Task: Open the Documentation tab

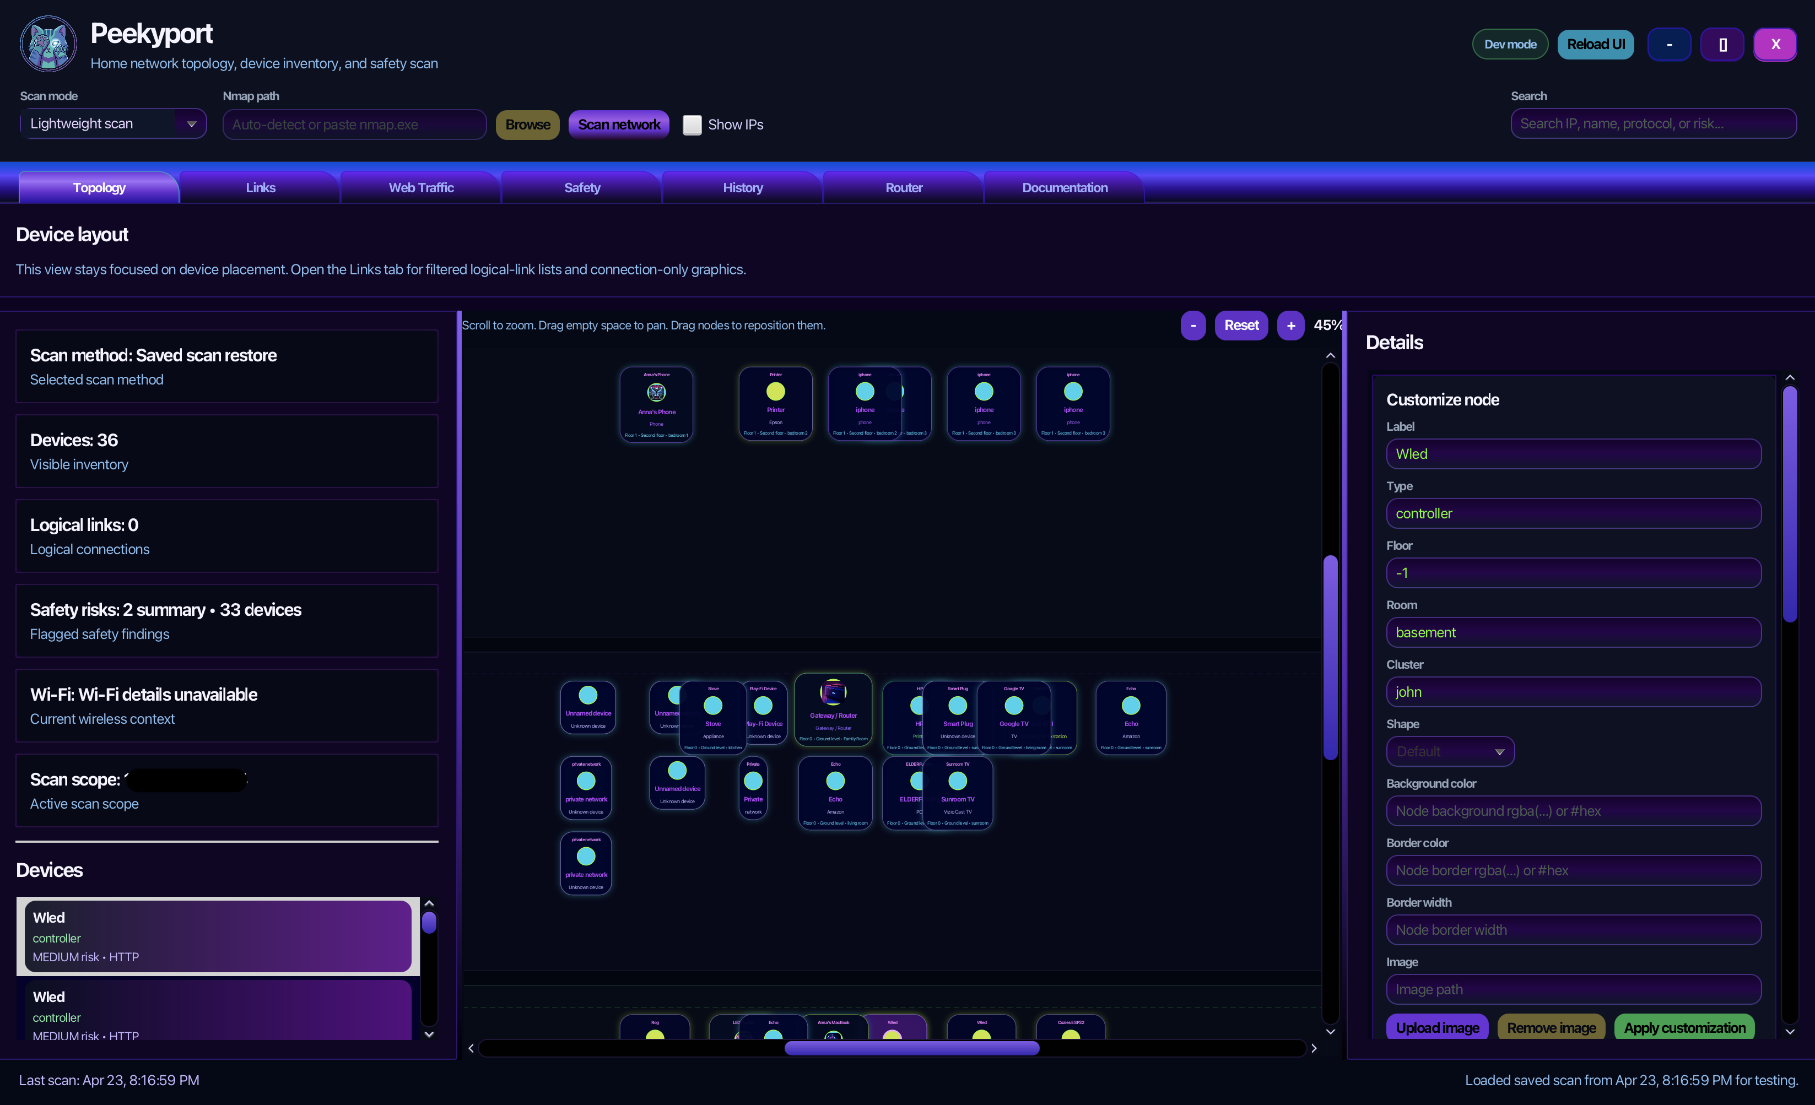Action: coord(1065,187)
